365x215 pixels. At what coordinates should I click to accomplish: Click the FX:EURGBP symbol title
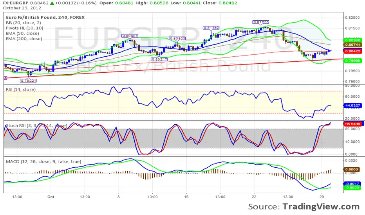point(15,3)
